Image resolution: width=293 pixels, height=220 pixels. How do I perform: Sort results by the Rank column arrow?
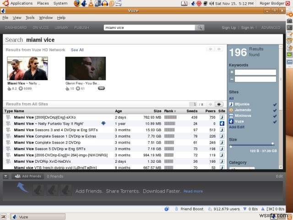coord(175,111)
